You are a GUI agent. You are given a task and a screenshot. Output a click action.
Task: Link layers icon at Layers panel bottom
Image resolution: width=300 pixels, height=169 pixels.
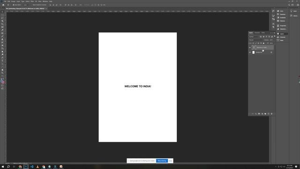253,114
